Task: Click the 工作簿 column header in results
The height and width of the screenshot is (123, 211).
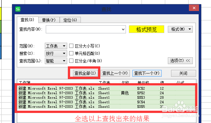Action: pyautogui.click(x=57, y=82)
